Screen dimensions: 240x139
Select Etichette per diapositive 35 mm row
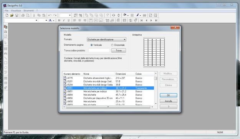(x=109, y=98)
